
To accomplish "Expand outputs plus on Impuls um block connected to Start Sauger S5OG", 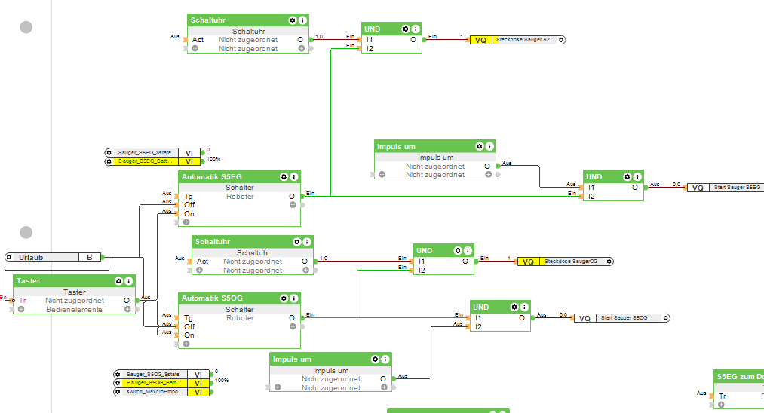I will click(384, 387).
